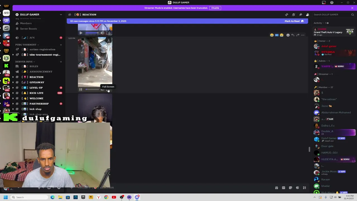Open the sticker picker
Image resolution: width=357 pixels, height=201 pixels.
pos(290,188)
